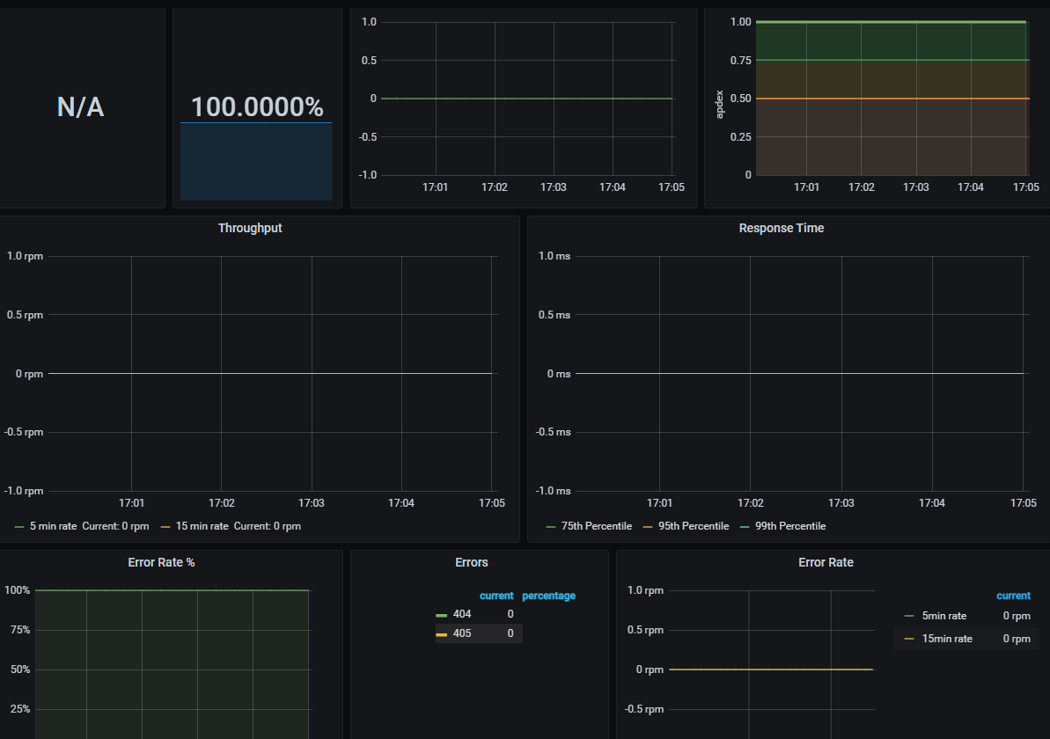This screenshot has height=739, width=1050.
Task: Click the 17:02 time label in apdex chart
Action: point(861,187)
